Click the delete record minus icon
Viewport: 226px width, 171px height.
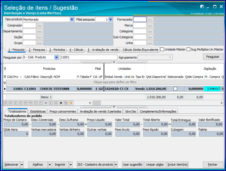[x=41, y=103]
